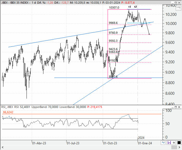Click the horizontal scrollbar left arrow

(x=3, y=147)
